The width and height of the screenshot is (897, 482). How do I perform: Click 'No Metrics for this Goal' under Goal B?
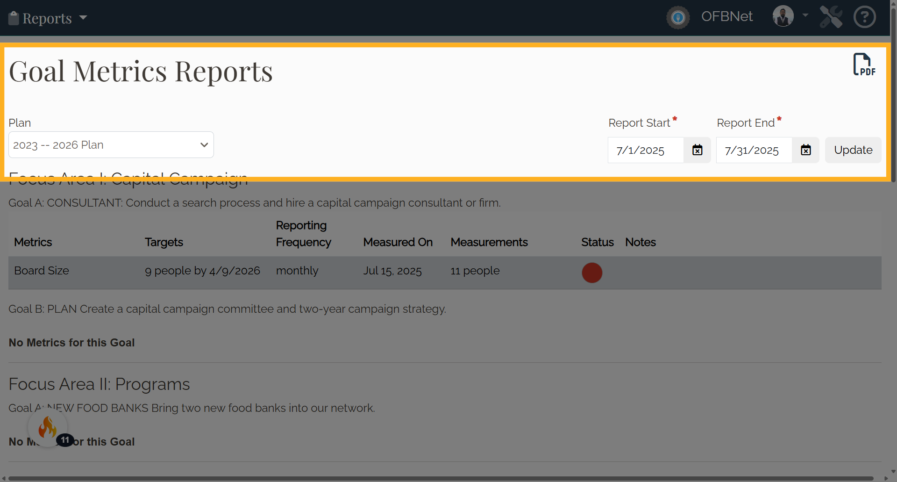[x=71, y=343]
